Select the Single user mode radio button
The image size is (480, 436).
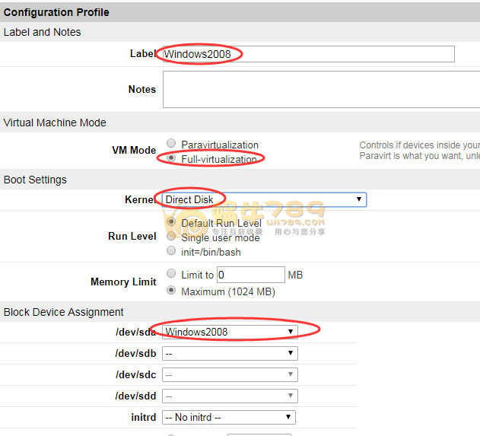[172, 237]
